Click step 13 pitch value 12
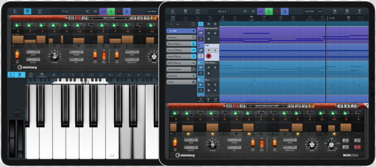Viewport: 376px width, 167px height. pyautogui.click(x=321, y=119)
